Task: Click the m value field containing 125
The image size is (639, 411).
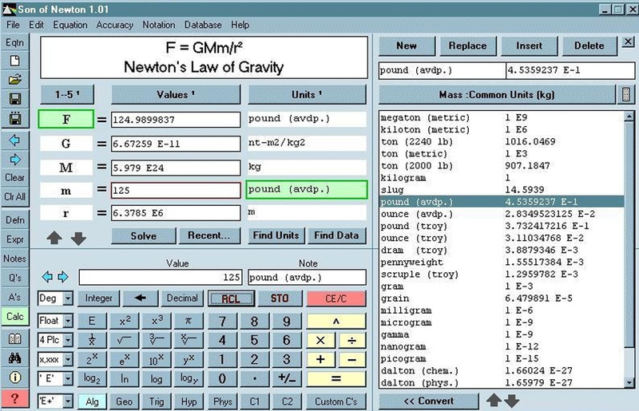Action: (x=176, y=190)
